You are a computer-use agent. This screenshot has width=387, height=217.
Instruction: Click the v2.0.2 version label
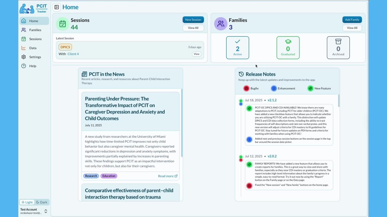[x=272, y=156]
